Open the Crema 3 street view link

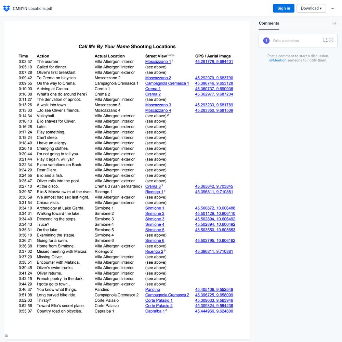[x=153, y=186]
